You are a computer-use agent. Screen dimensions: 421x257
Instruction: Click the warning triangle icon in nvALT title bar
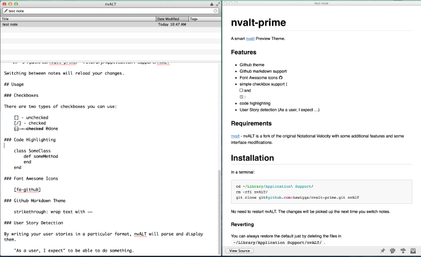[x=212, y=4]
